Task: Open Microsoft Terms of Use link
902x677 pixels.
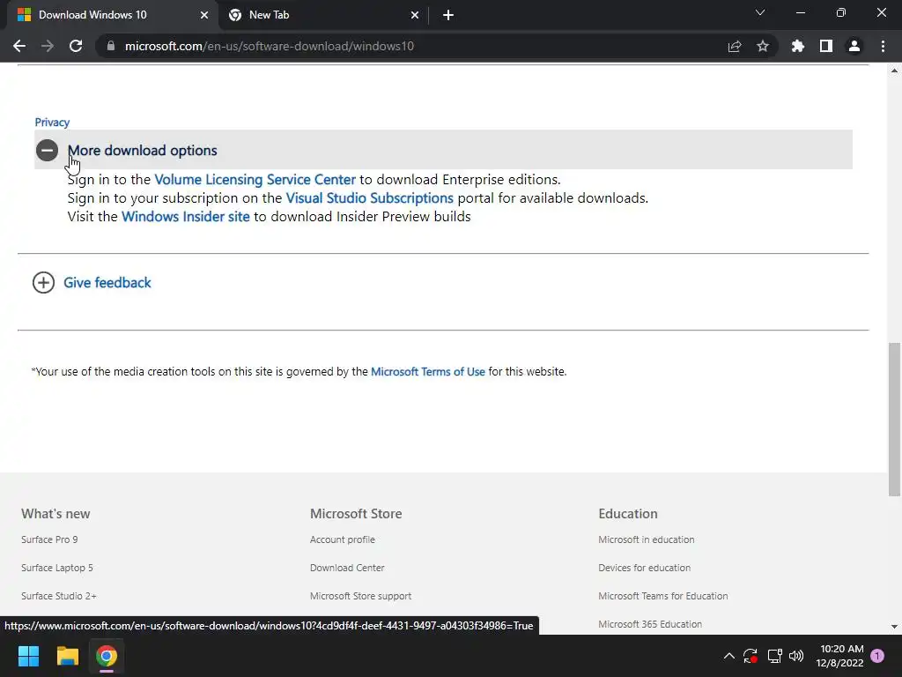Action: coord(427,372)
